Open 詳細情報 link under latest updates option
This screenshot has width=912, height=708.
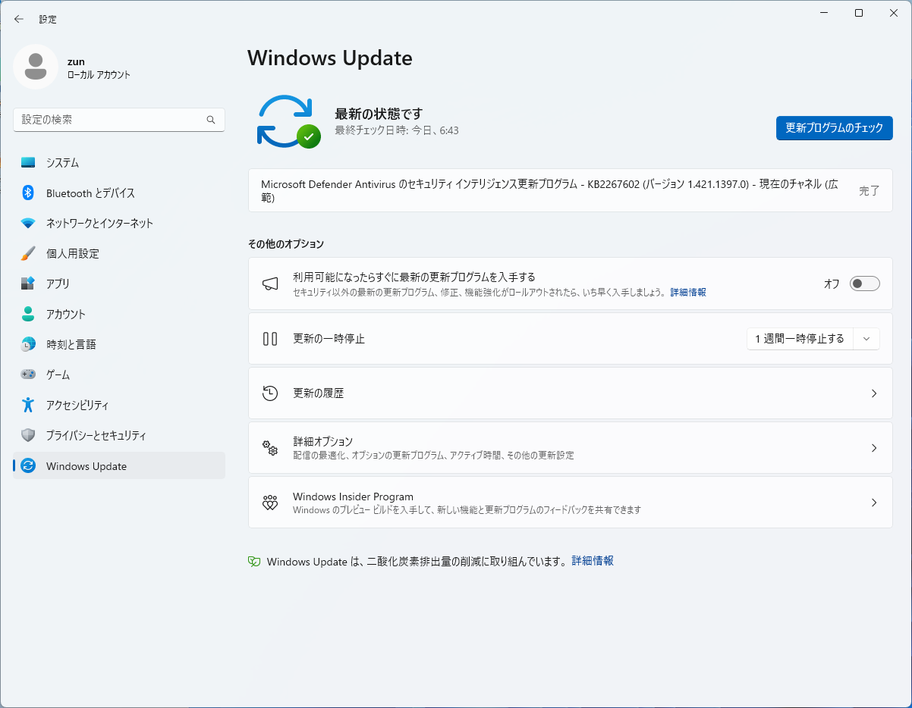688,293
